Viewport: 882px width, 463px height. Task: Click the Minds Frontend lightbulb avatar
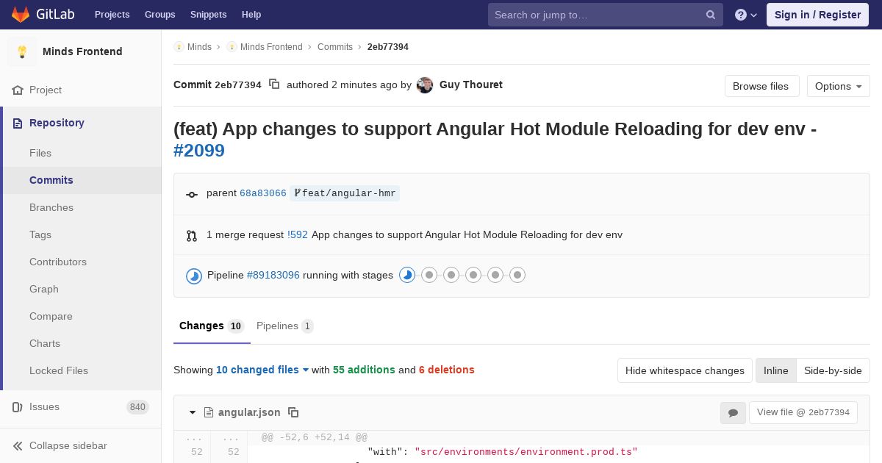[x=22, y=51]
